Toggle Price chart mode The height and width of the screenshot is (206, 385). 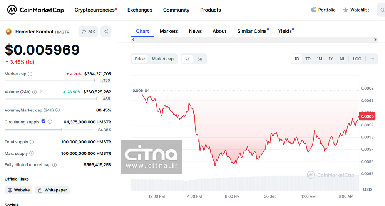click(x=140, y=59)
